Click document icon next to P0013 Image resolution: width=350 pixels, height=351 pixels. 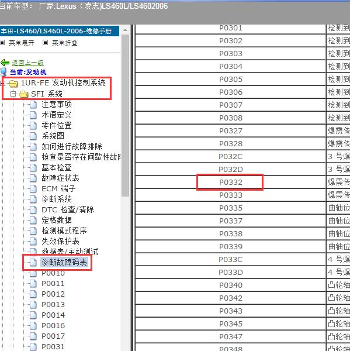click(x=33, y=305)
